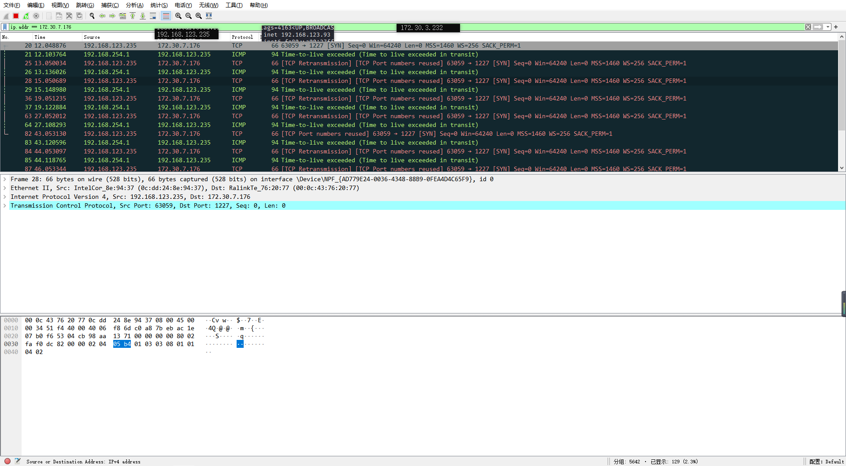Open the 帮助(H) menu
The width and height of the screenshot is (846, 466).
pos(259,5)
